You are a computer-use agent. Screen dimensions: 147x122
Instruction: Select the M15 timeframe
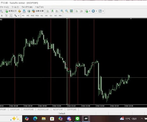(33, 16)
